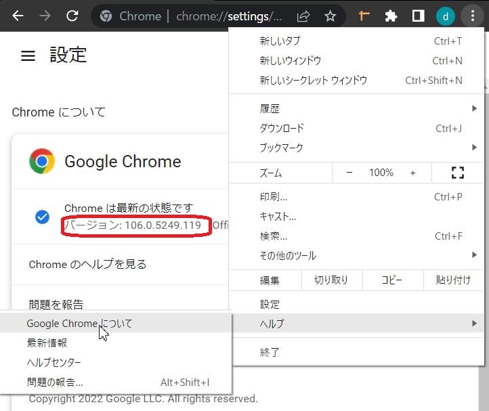Click 切り取り in the edit row
The height and width of the screenshot is (411, 489).
click(331, 280)
